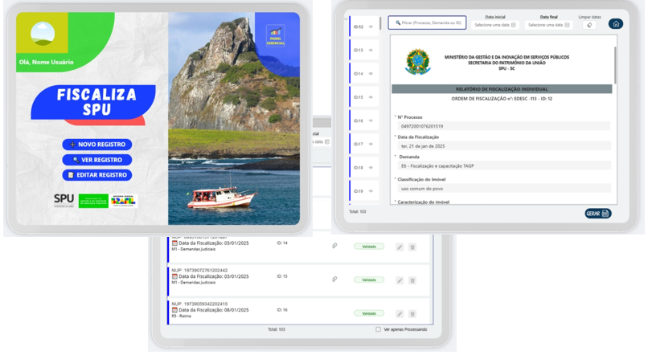This screenshot has width=652, height=363.
Task: Delete record ID 14 with trash icon
Action: point(412,247)
